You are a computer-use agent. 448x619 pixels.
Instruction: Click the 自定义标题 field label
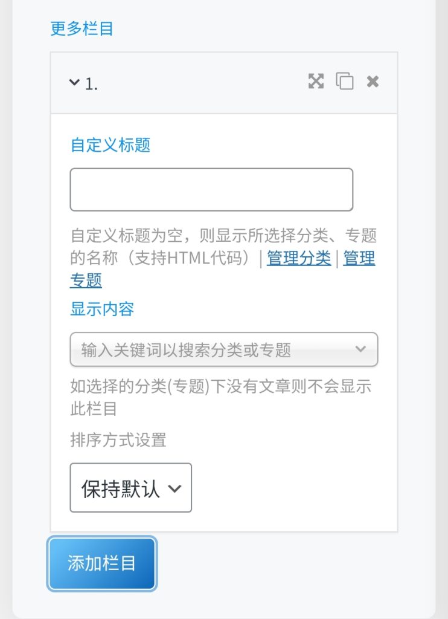[110, 145]
